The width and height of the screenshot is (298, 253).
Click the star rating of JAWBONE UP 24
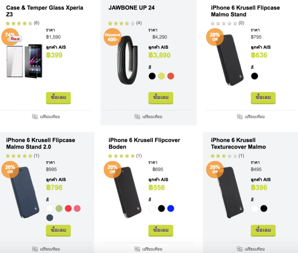[x=122, y=23]
